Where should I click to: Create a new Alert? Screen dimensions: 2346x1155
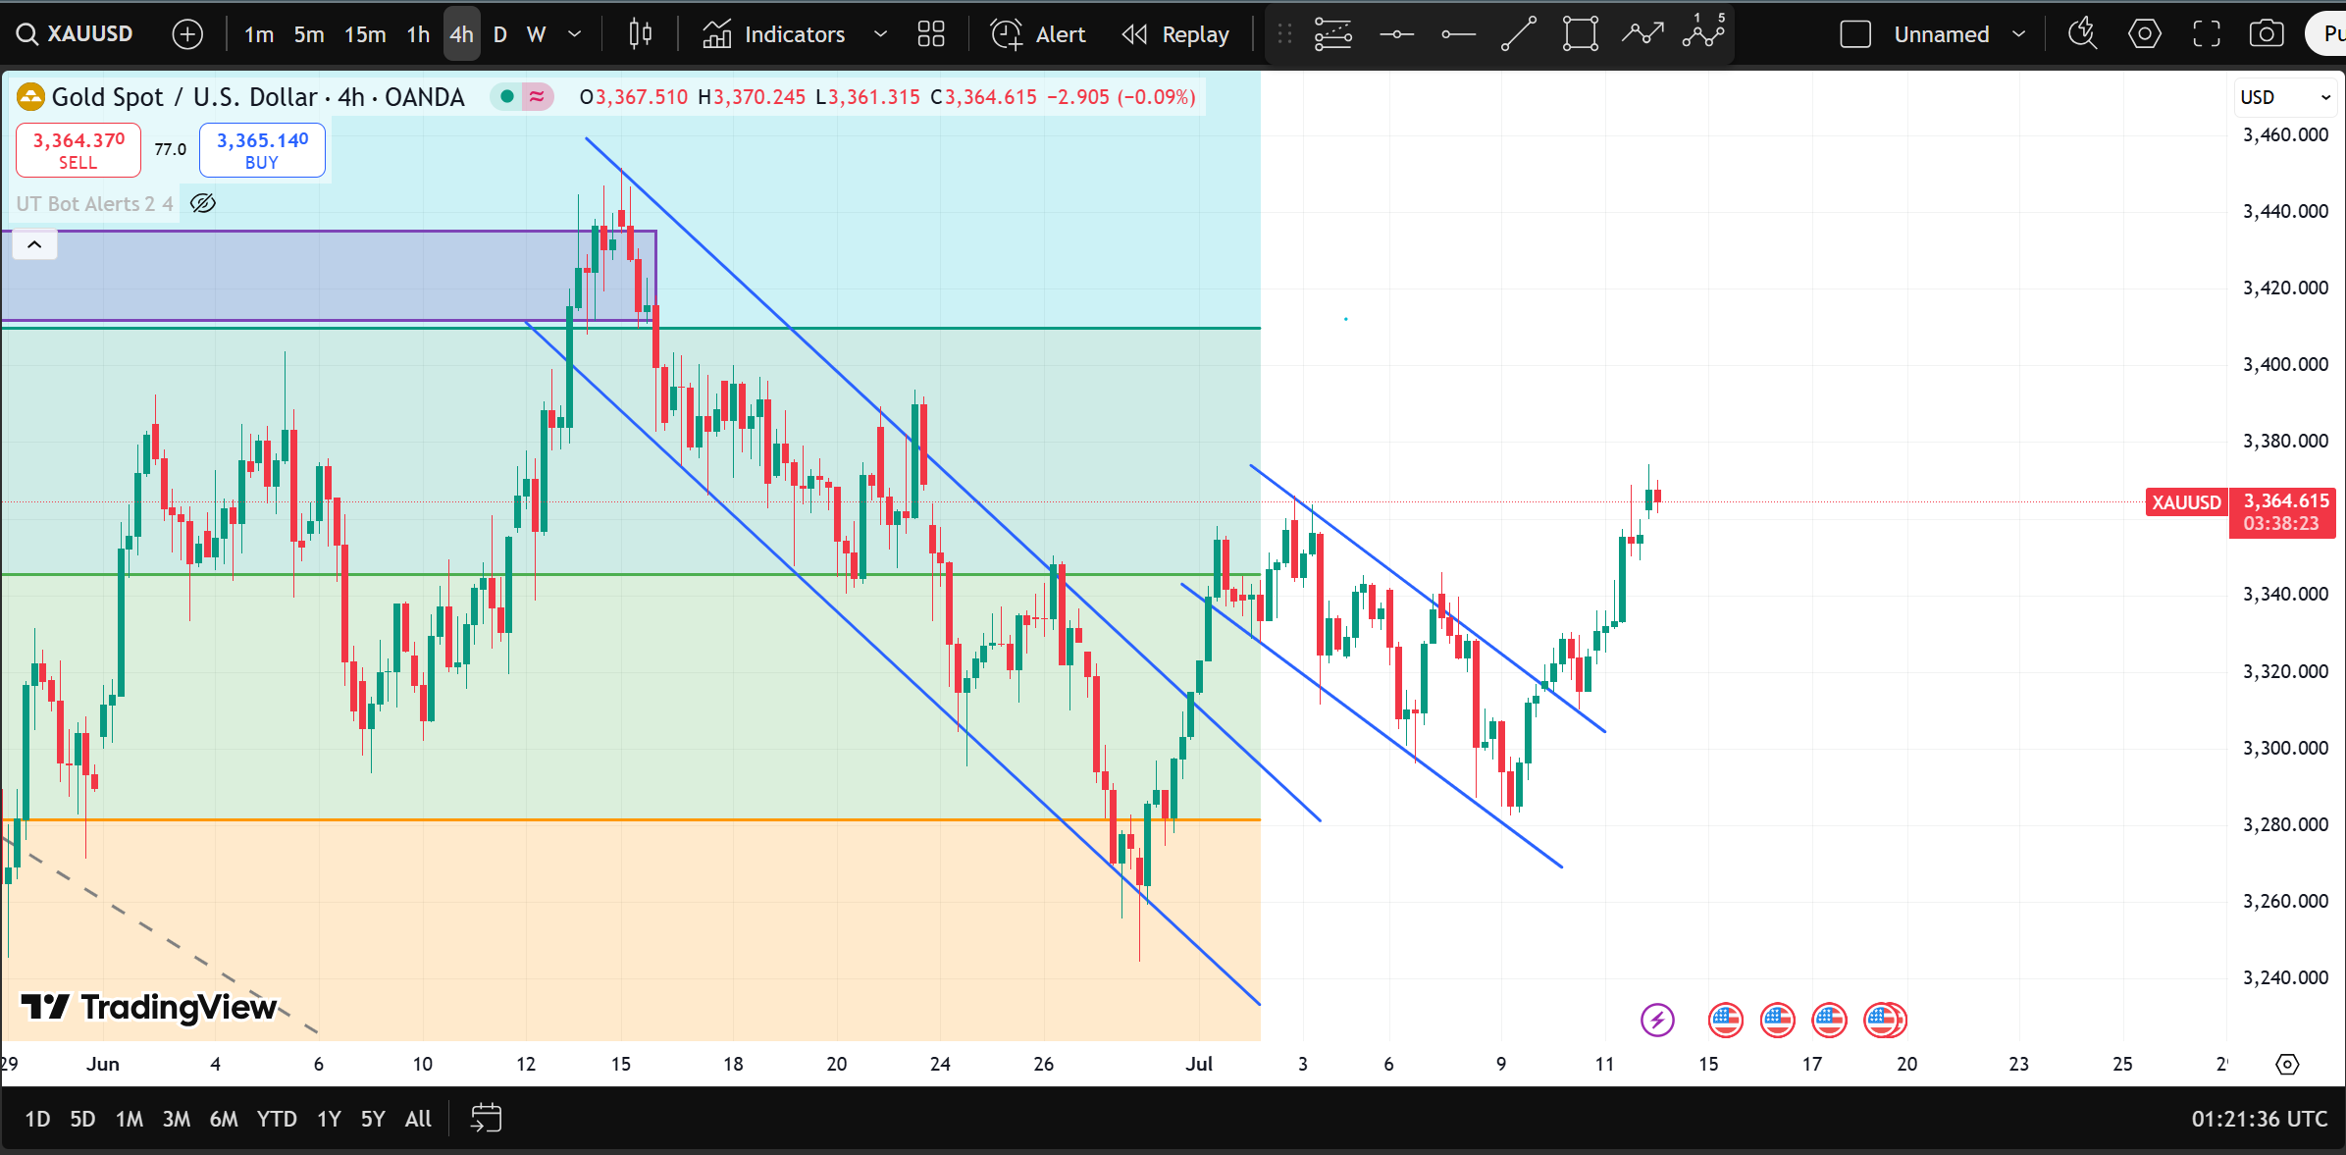(x=1038, y=34)
